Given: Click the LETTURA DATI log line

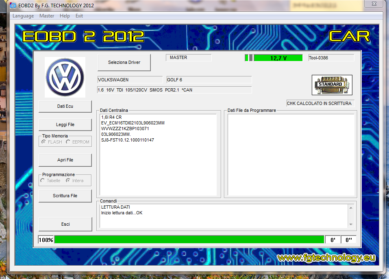Looking at the screenshot, I should tap(115, 207).
